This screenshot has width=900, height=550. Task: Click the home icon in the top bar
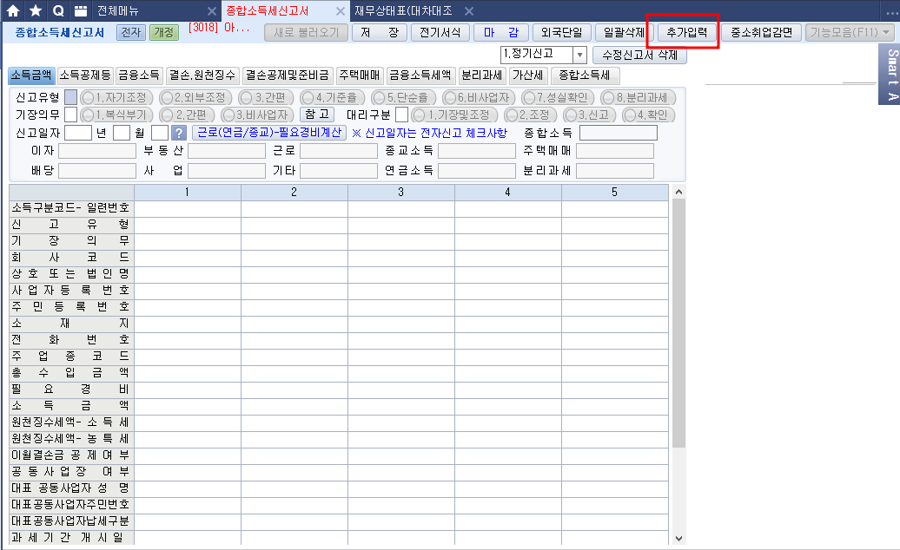pyautogui.click(x=13, y=11)
